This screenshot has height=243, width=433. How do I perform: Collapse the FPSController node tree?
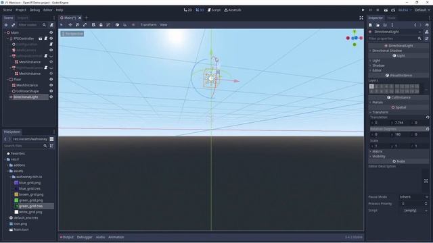click(8, 38)
